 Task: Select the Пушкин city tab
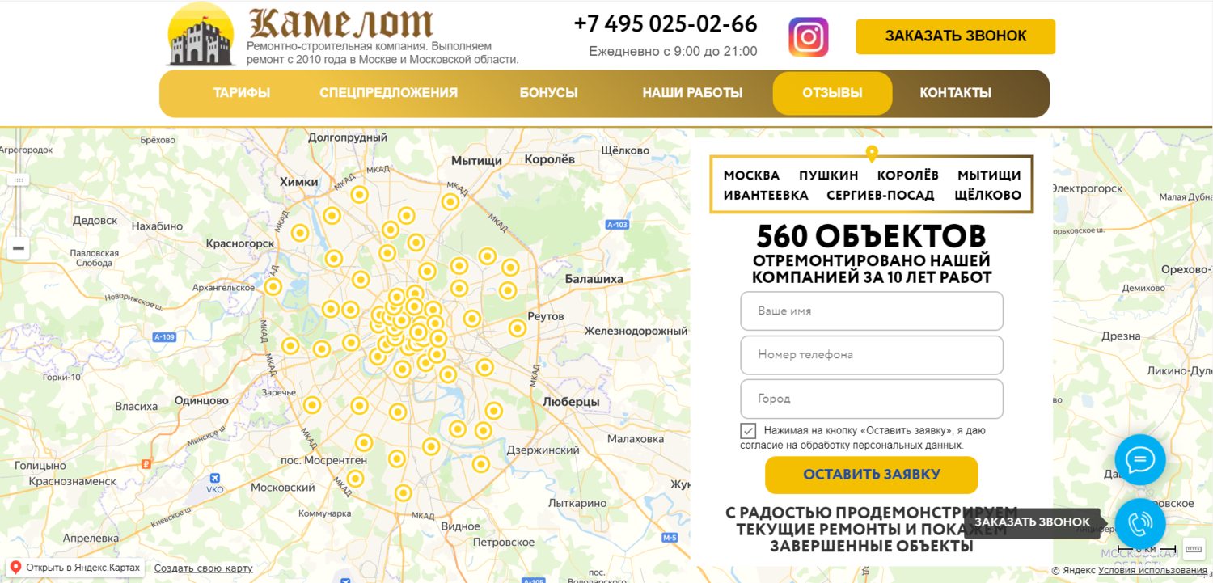[829, 175]
